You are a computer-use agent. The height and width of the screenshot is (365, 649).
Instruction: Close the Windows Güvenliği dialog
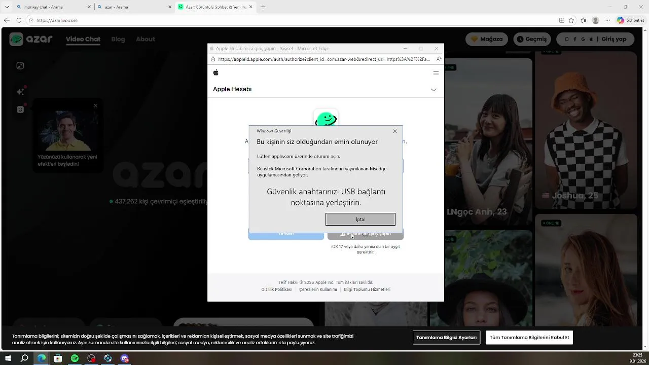[x=395, y=131]
